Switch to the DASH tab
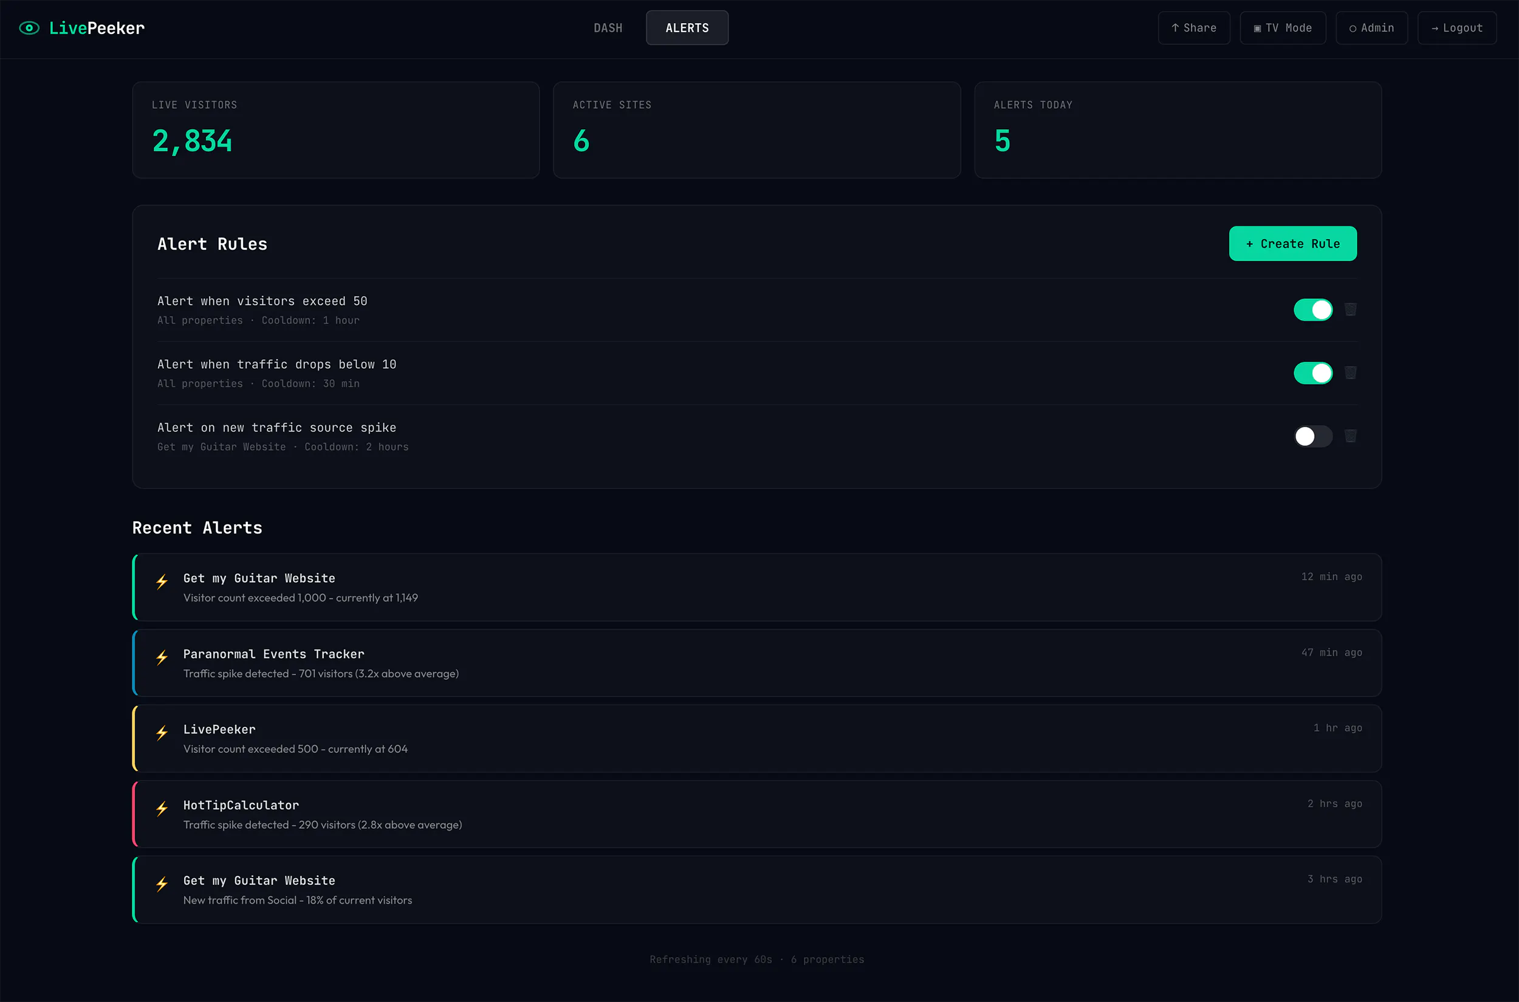The image size is (1519, 1002). point(608,28)
